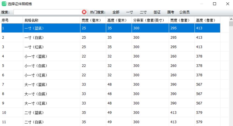Filter hot search by 国考

pos(171,12)
